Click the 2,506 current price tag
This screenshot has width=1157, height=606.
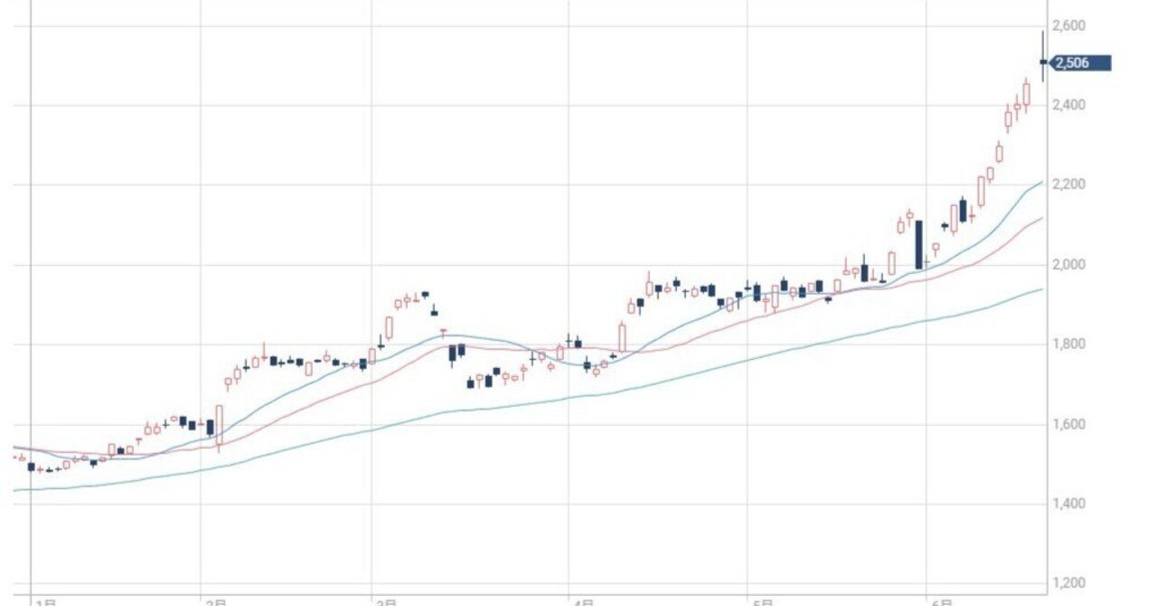[1080, 62]
